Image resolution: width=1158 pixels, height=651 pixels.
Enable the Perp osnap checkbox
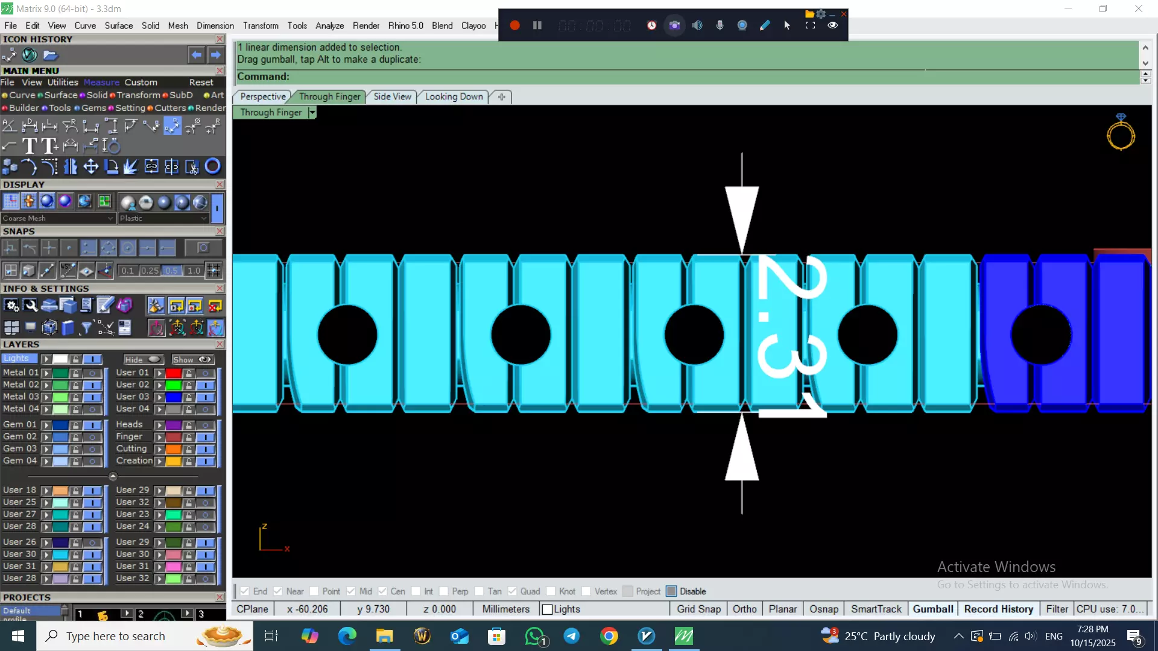[x=444, y=591]
